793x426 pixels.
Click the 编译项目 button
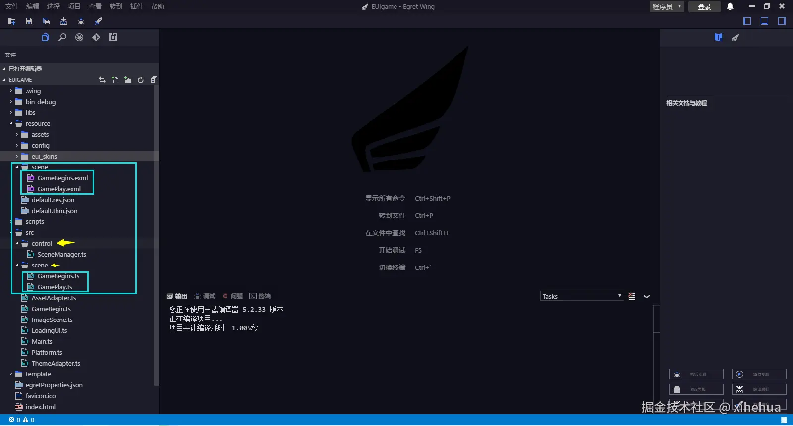pos(759,389)
